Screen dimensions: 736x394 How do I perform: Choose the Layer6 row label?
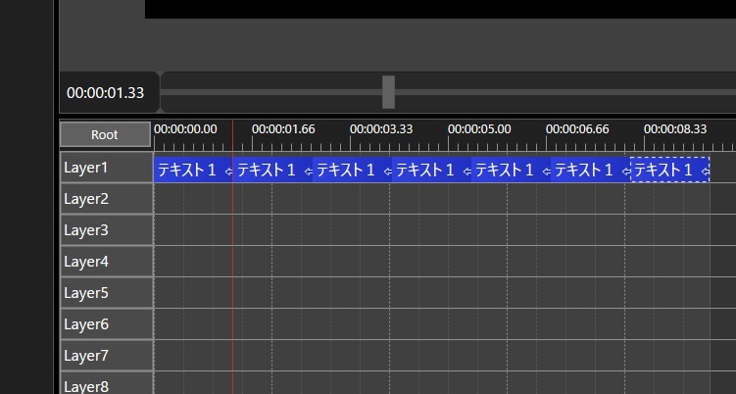(106, 324)
